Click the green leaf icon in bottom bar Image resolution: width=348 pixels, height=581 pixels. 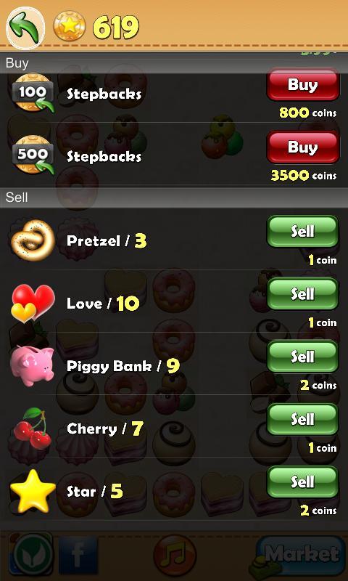tap(32, 555)
